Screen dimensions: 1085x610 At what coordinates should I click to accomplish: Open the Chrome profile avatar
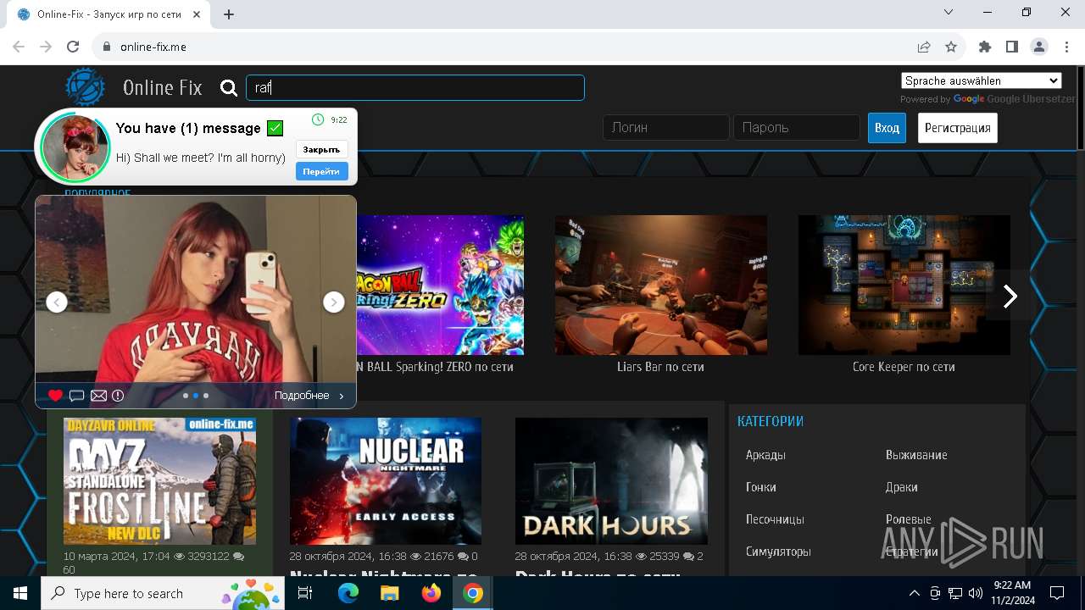[x=1039, y=47]
